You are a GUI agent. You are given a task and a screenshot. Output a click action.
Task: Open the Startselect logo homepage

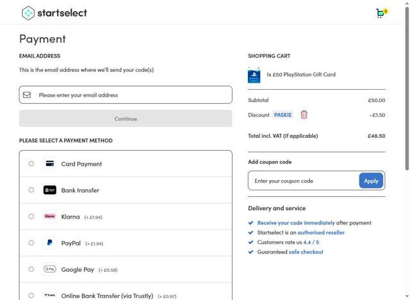[x=54, y=13]
